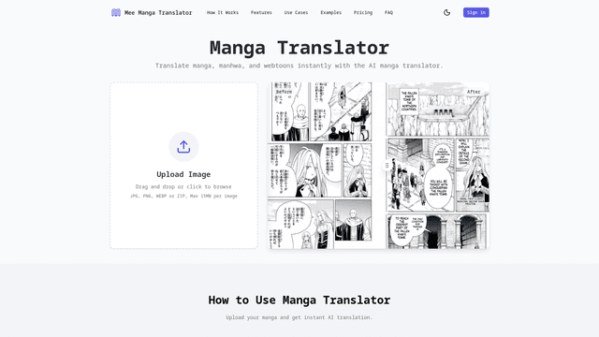The height and width of the screenshot is (337, 599).
Task: Open the FAQ nav item
Action: 388,12
